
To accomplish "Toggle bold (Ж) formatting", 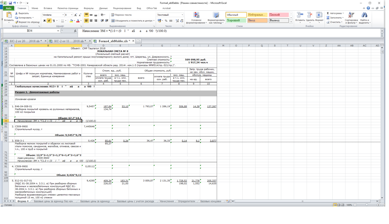I will coord(44,21).
